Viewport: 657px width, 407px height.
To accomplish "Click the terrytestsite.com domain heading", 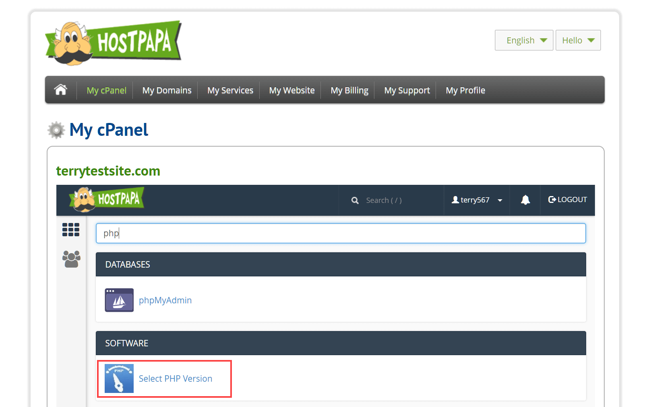I will point(108,171).
